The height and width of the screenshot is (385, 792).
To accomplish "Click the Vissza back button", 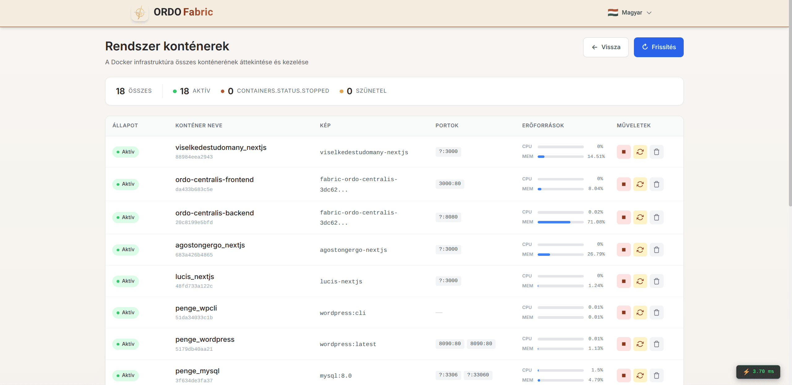I will click(x=605, y=47).
